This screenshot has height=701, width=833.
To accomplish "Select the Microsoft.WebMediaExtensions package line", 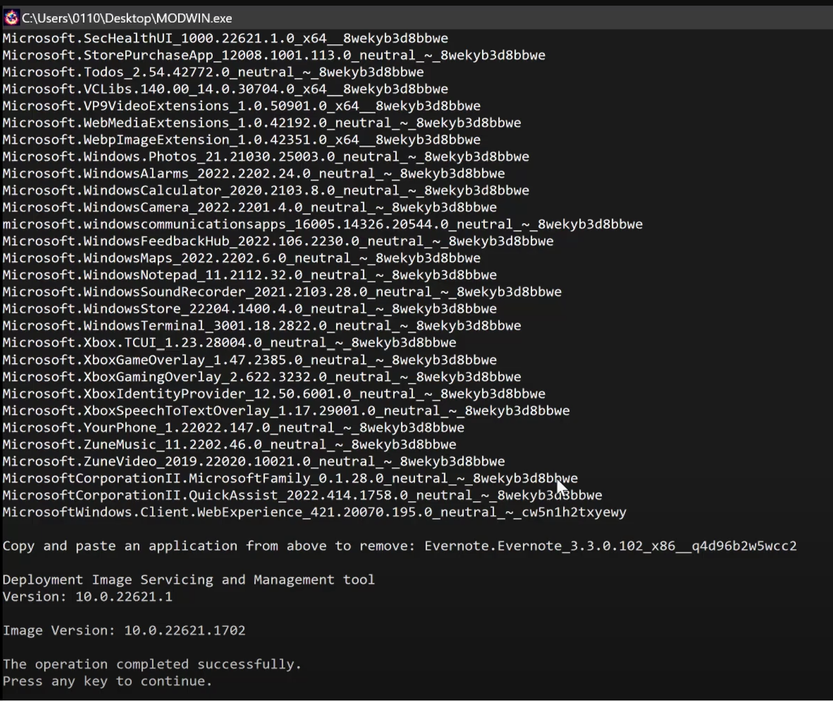I will (262, 123).
